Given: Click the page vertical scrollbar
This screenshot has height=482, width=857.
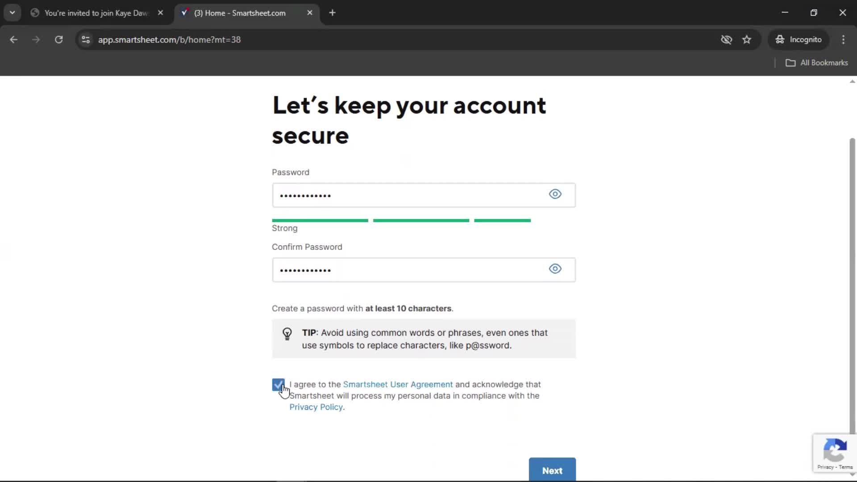Looking at the screenshot, I should point(852,286).
